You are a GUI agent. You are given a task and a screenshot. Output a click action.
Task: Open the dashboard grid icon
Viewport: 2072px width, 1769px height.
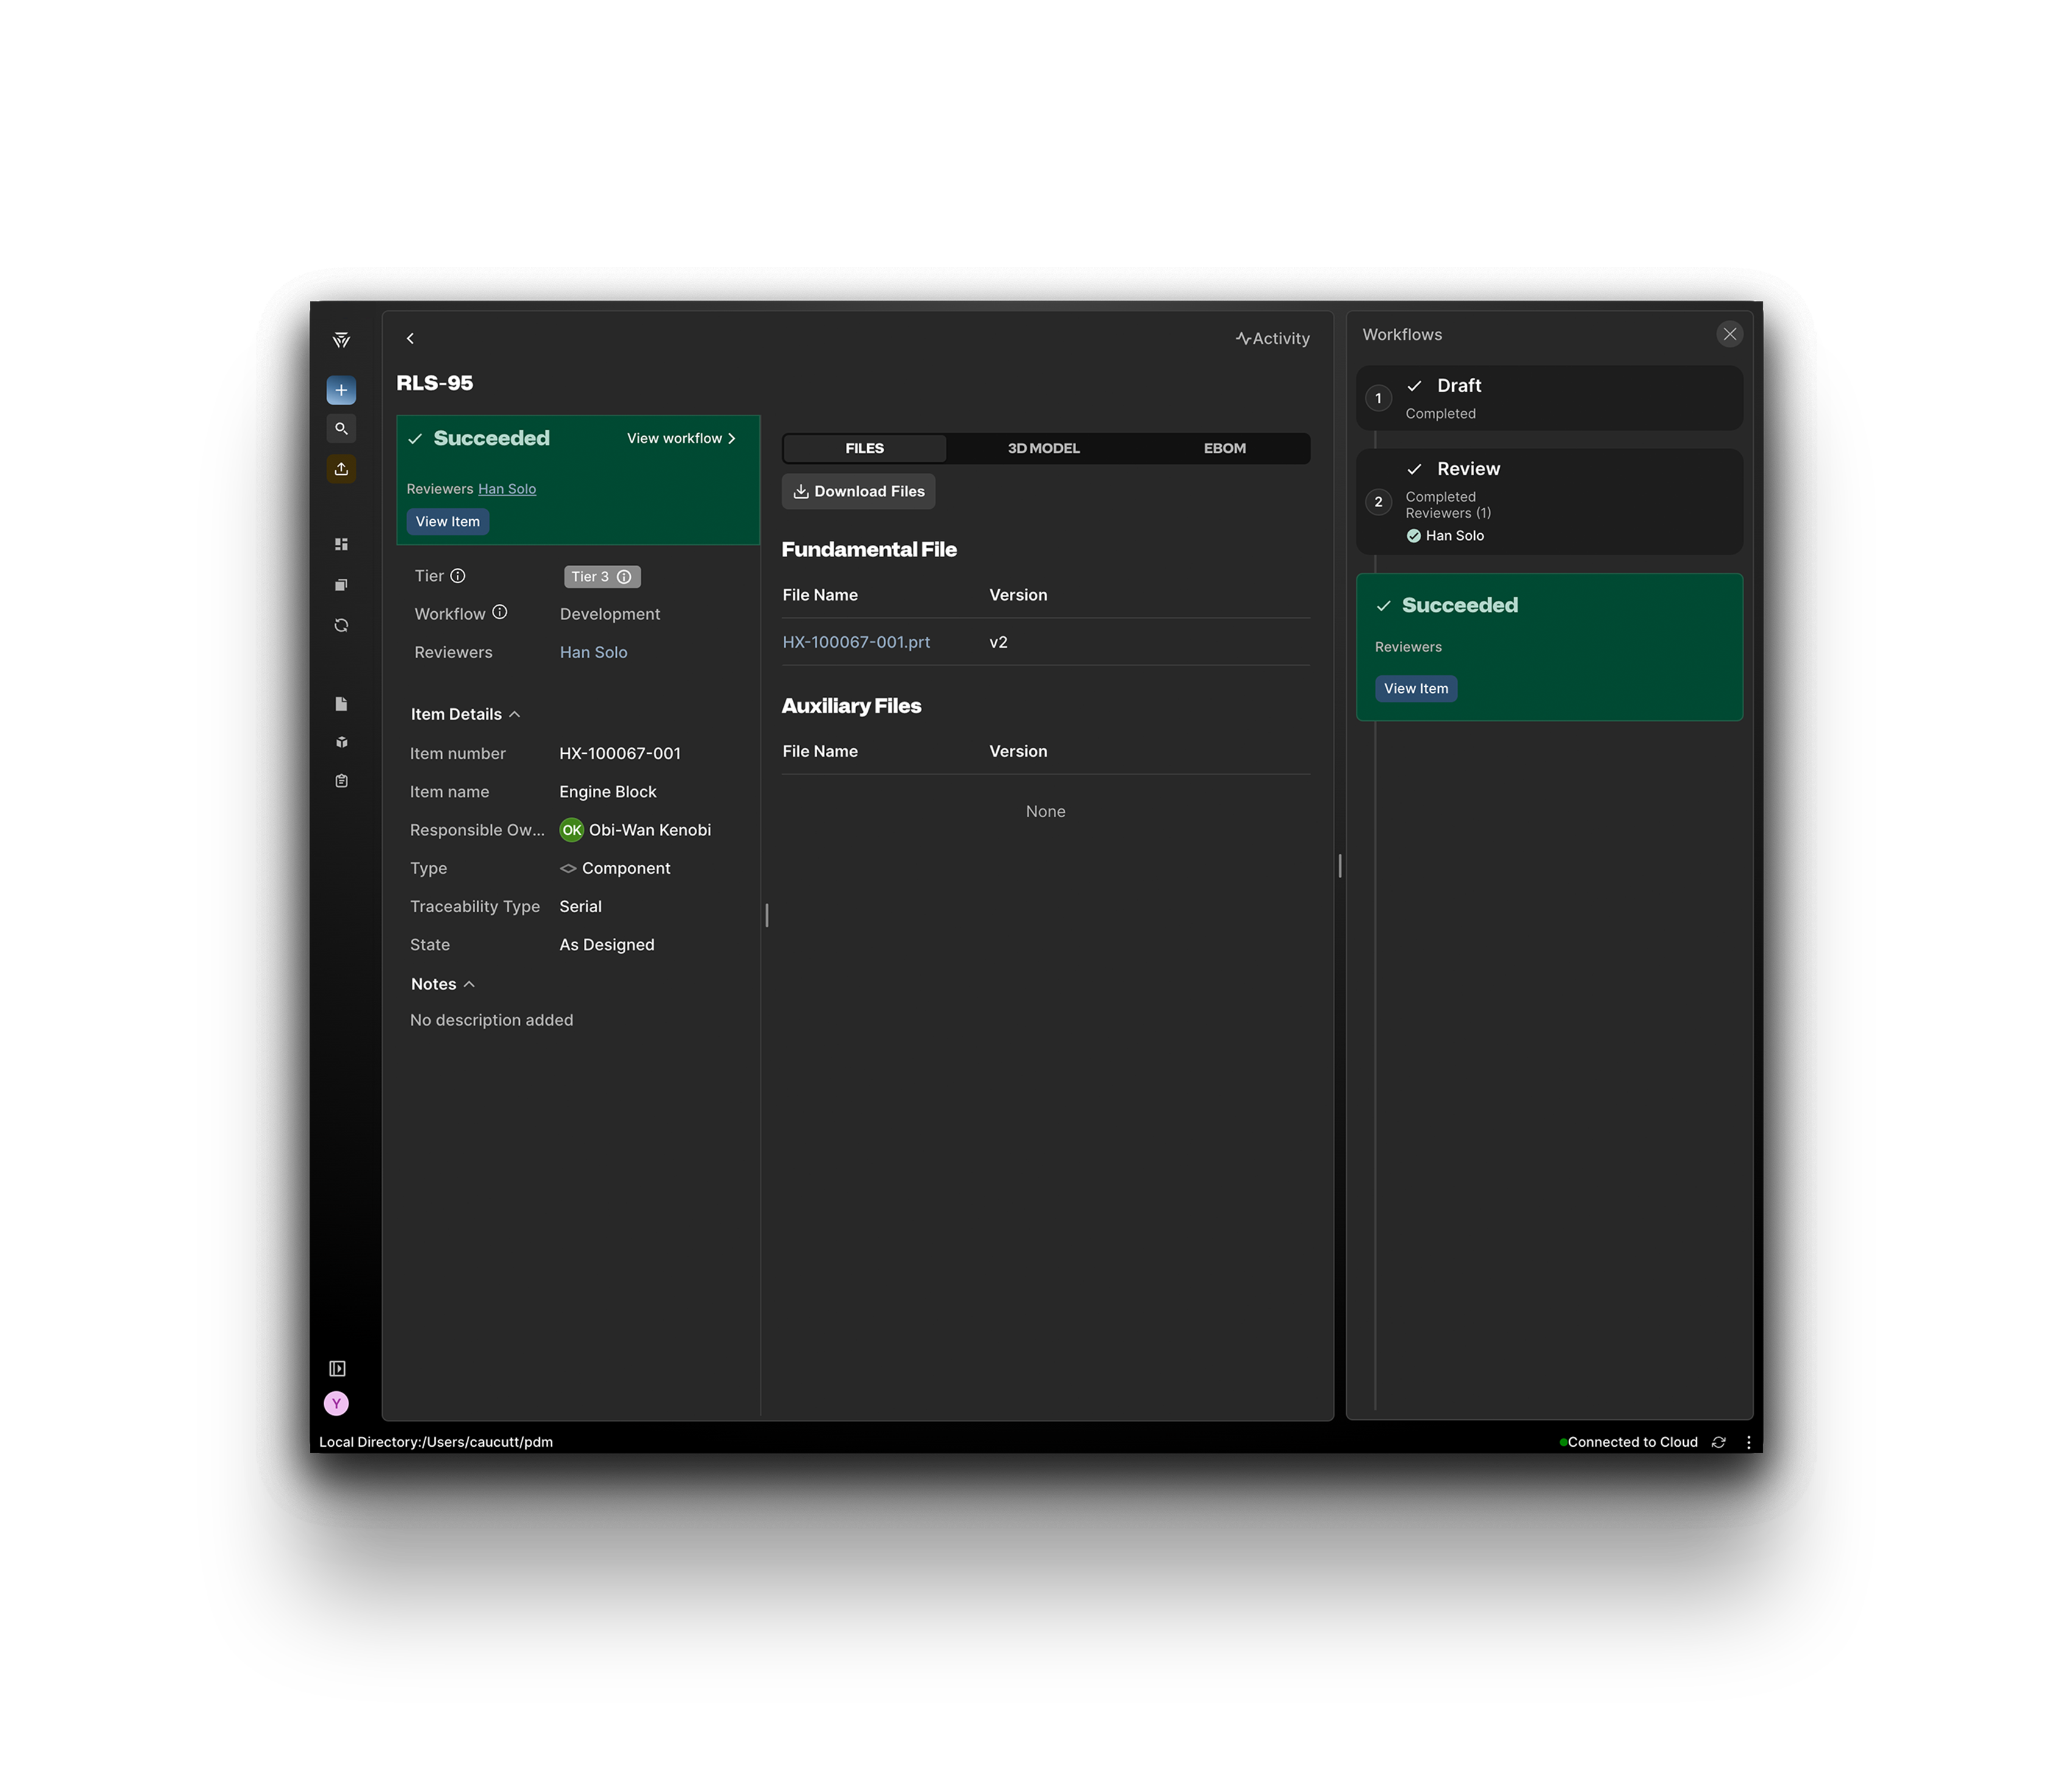point(341,543)
